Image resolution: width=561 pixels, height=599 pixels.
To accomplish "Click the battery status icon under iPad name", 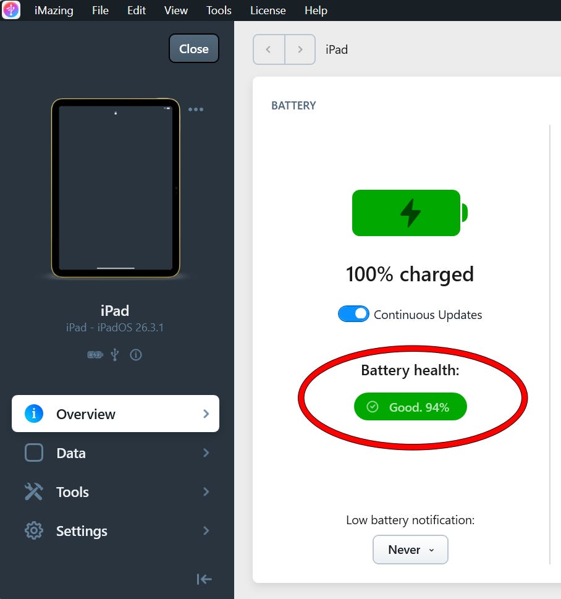I will pyautogui.click(x=95, y=355).
